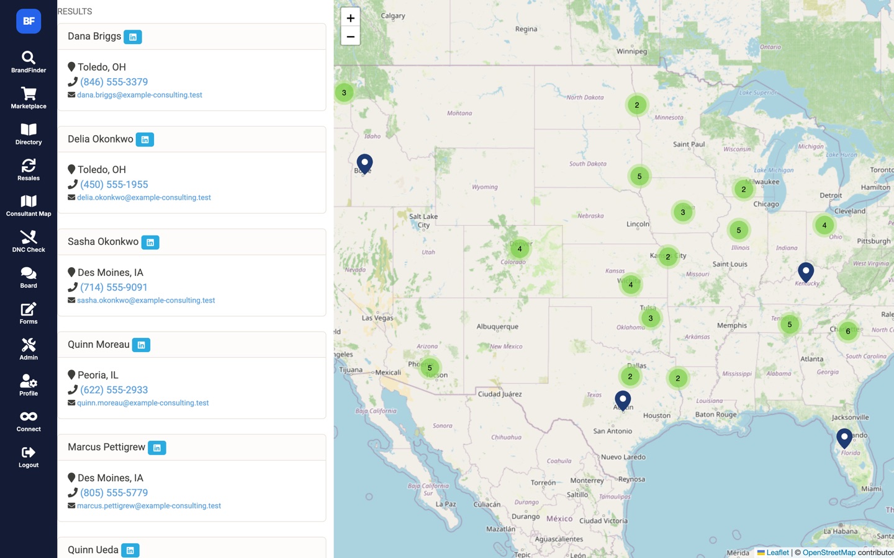This screenshot has height=558, width=894.
Task: Open Resales in the sidebar
Action: [x=29, y=170]
